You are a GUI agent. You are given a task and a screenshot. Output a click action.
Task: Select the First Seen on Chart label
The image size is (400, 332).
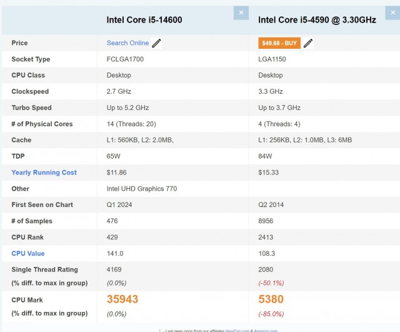tap(42, 205)
